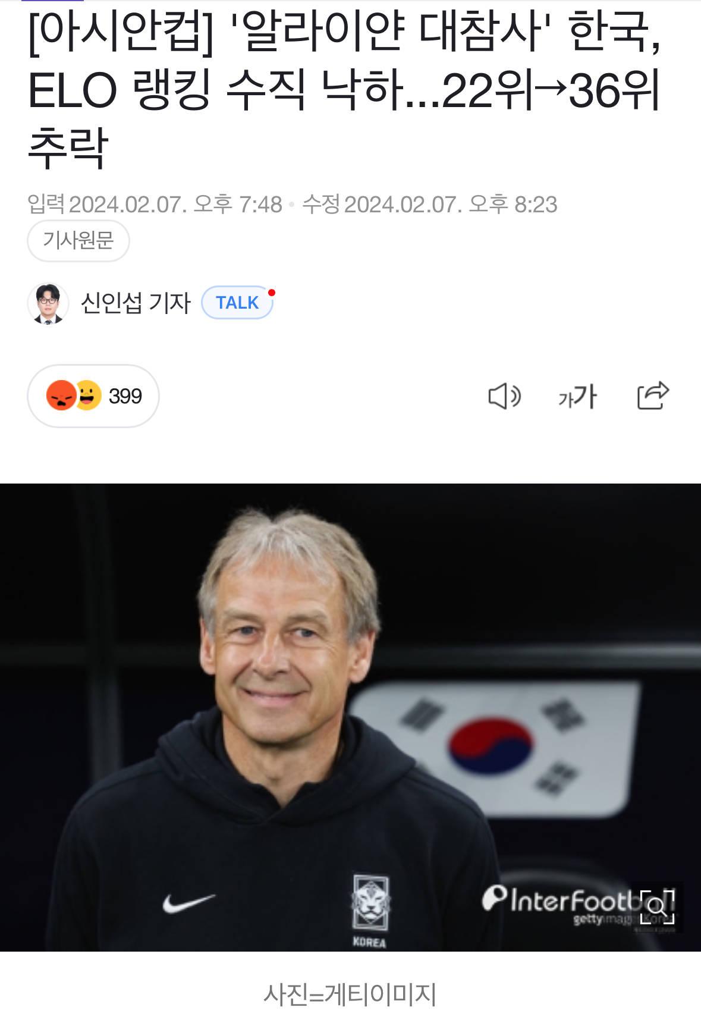Tap the magnifier icon to enlarge photo
Viewport: 701px width, 1023px height.
pyautogui.click(x=657, y=907)
